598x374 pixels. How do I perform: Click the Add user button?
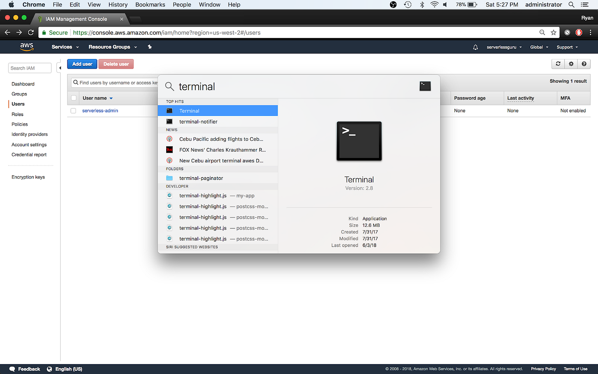click(82, 64)
